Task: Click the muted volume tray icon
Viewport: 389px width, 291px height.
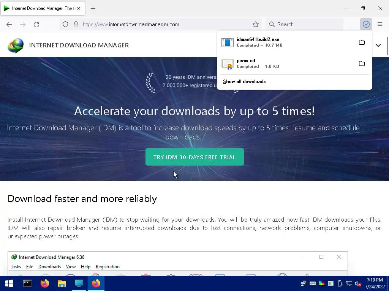Action: tap(358, 283)
